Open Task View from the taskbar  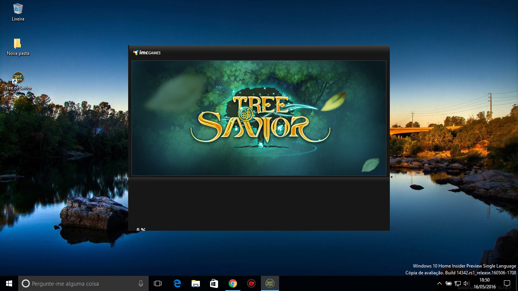click(158, 283)
